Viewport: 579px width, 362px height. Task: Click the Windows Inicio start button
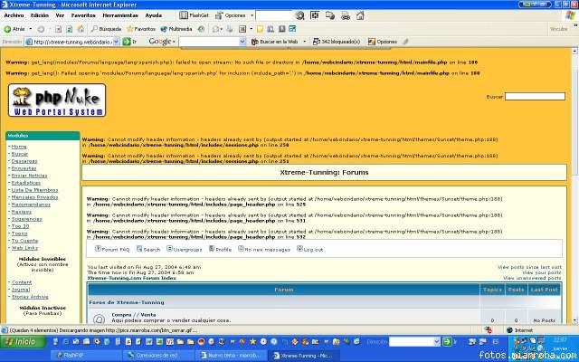click(23, 342)
